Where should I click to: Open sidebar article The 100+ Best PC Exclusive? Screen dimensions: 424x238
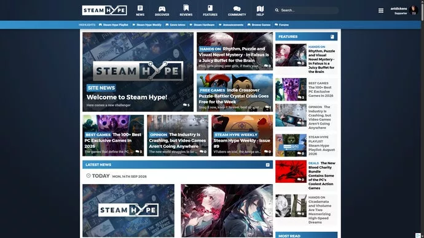click(x=321, y=91)
